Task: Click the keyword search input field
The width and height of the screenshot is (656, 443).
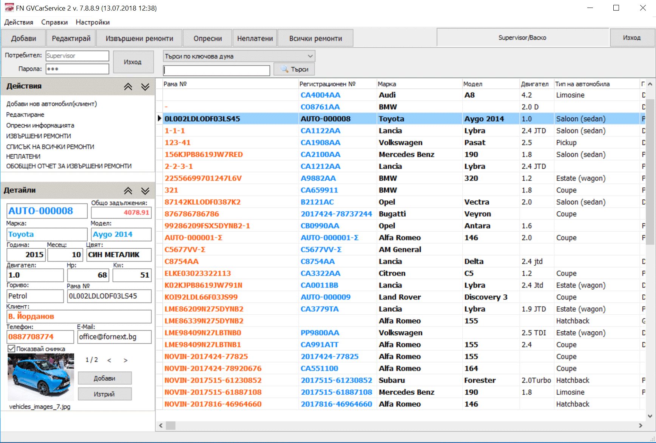Action: click(x=216, y=70)
